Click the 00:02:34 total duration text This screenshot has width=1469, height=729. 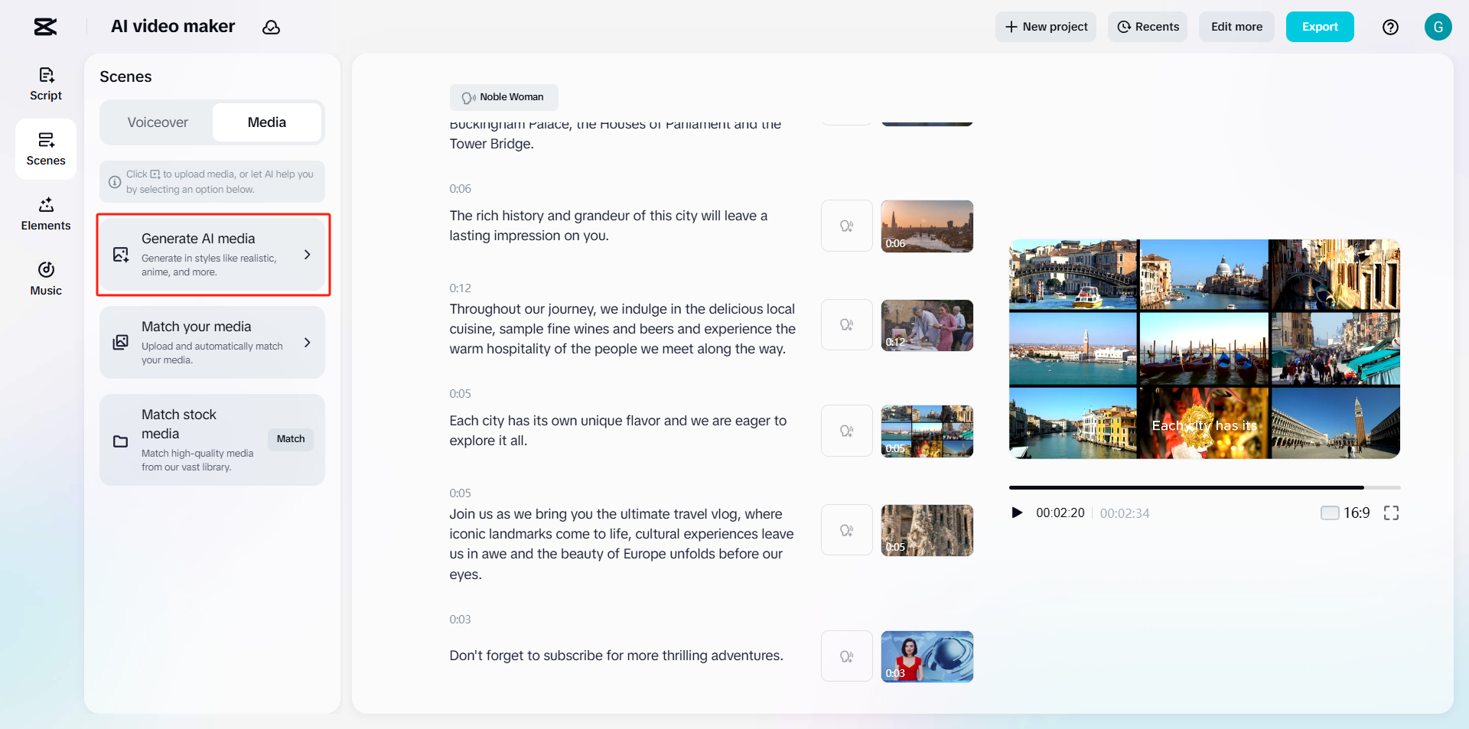point(1125,513)
